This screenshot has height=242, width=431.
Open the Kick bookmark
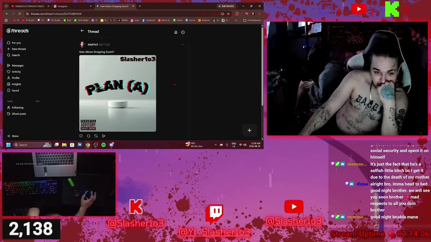67,20
